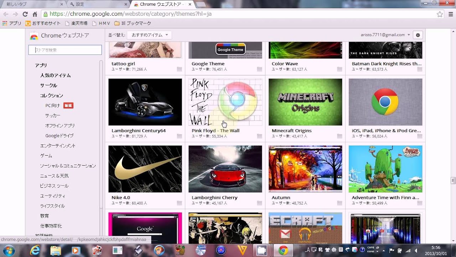Image resolution: width=456 pixels, height=257 pixels.
Task: Select the Chrome ウェブストア tab
Action: [162, 4]
